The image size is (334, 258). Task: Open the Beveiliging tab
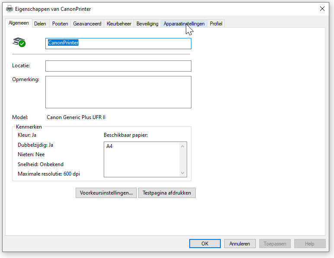tap(147, 24)
